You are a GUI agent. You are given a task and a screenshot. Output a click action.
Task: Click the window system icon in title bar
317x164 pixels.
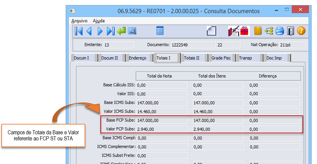[72, 10]
